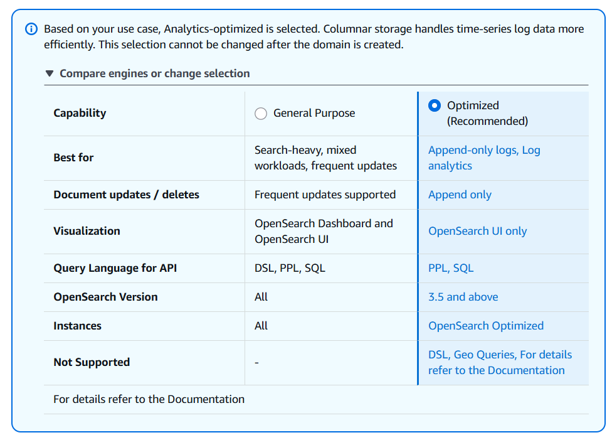Collapse the Compare engines or change selection section
612x440 pixels.
coord(147,73)
